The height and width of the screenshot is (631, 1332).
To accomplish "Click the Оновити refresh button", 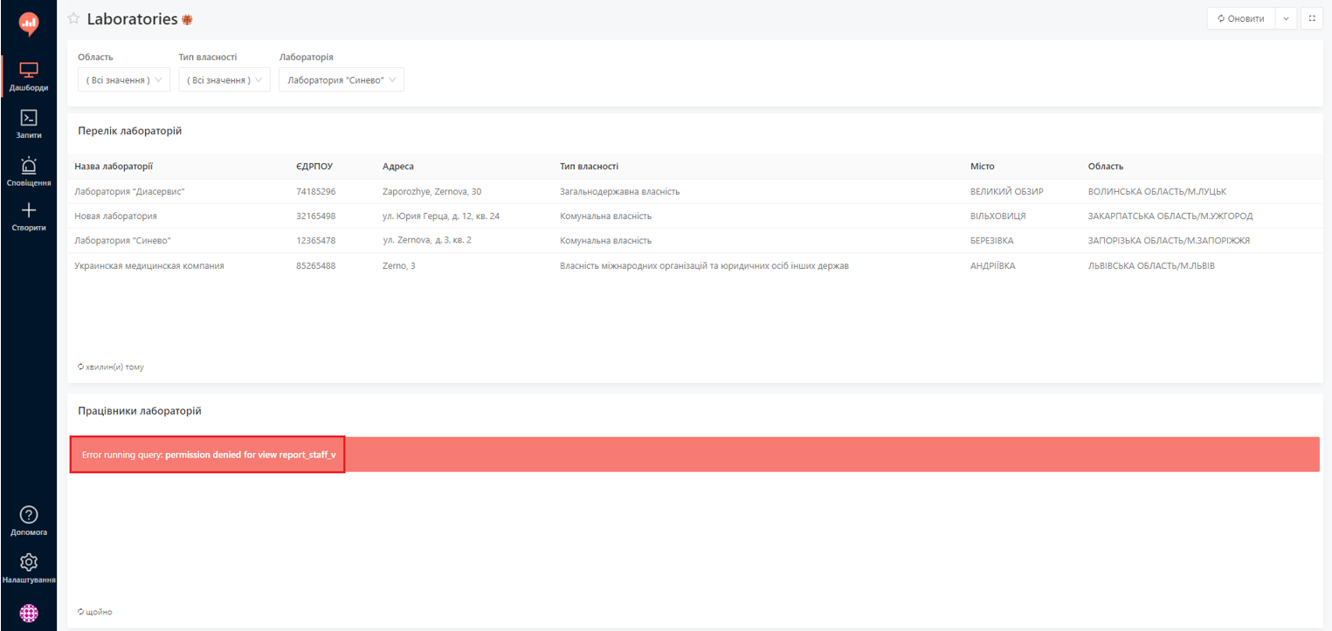I will tap(1241, 18).
